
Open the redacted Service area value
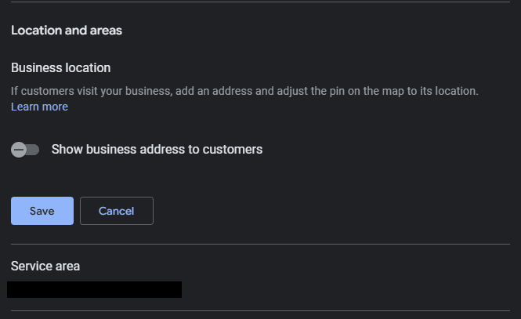click(x=94, y=289)
